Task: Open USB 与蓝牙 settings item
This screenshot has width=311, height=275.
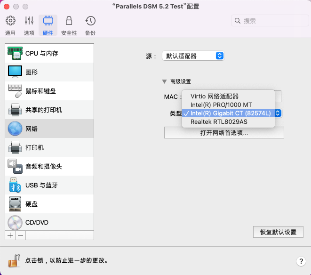Action: [49, 185]
